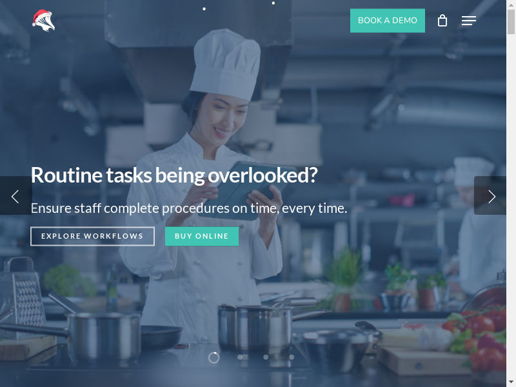Go to the previous slide arrow

15,196
